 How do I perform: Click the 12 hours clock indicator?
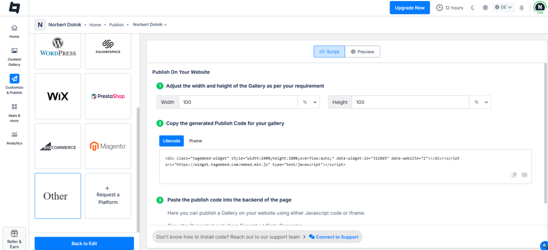[x=450, y=7]
